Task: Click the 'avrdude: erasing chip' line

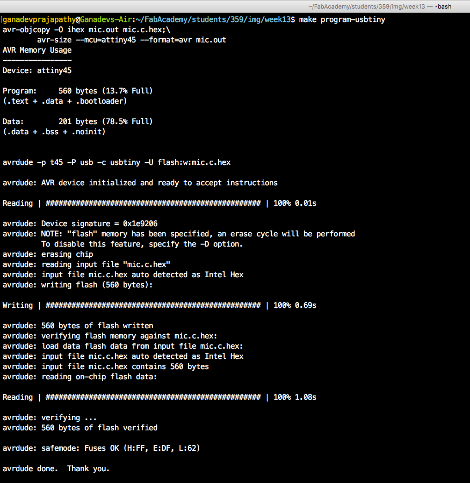Action: pos(48,254)
